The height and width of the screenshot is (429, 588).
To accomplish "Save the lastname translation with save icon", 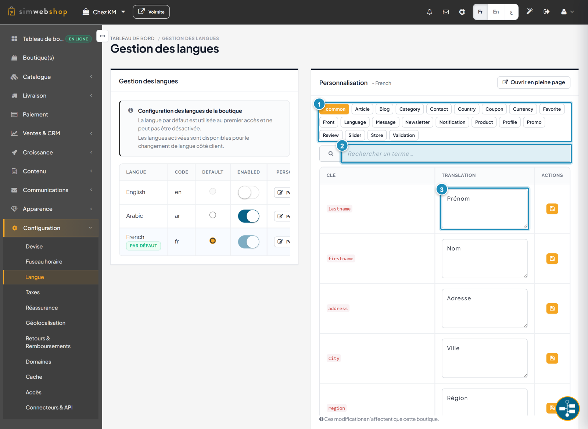I will pos(552,209).
